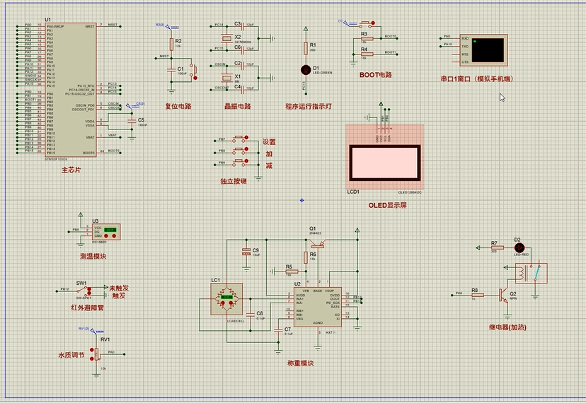
Task: Click the 复位电路 label
Action: click(178, 107)
